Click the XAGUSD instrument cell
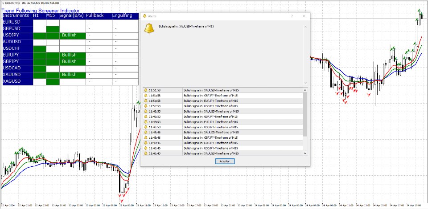The image size is (428, 209). [18, 81]
